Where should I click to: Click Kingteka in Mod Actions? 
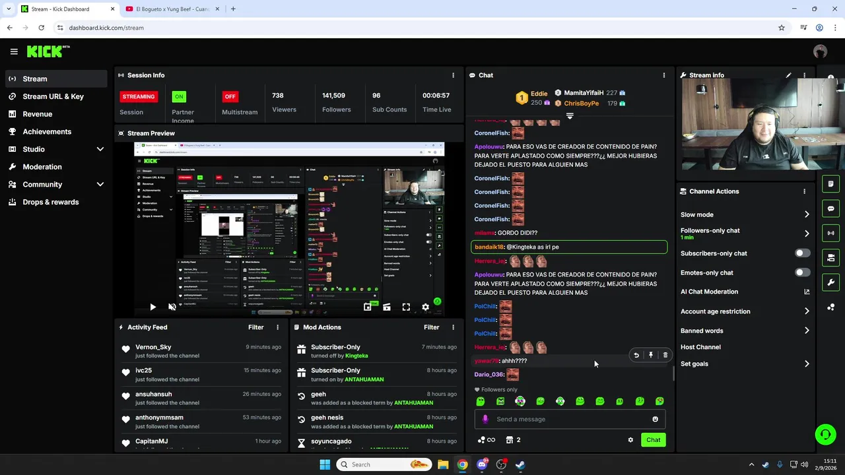click(356, 356)
